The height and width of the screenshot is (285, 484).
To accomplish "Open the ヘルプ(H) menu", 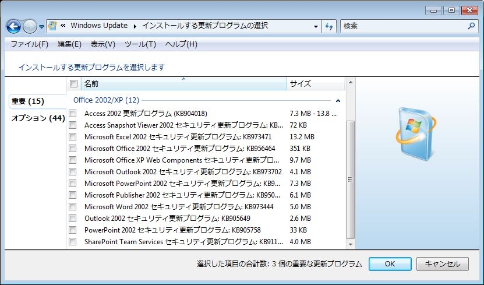I will 181,44.
